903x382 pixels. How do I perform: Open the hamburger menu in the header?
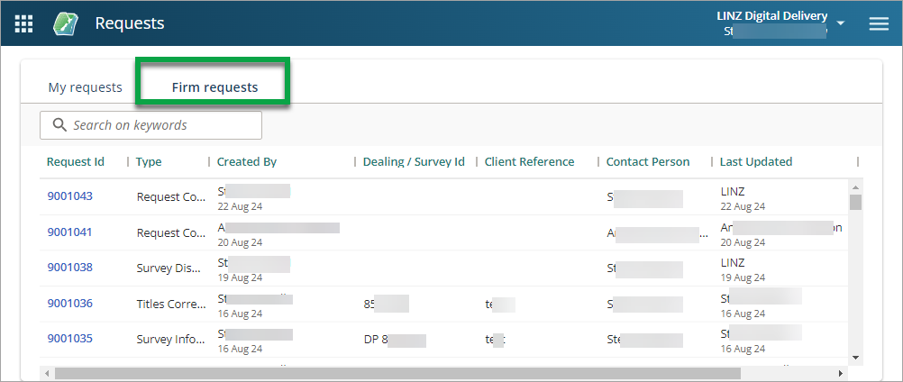click(x=878, y=23)
